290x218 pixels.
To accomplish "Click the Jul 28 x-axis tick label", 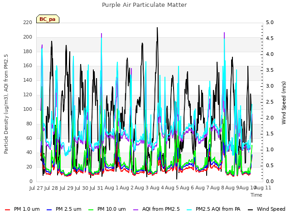I will coord(51,188).
